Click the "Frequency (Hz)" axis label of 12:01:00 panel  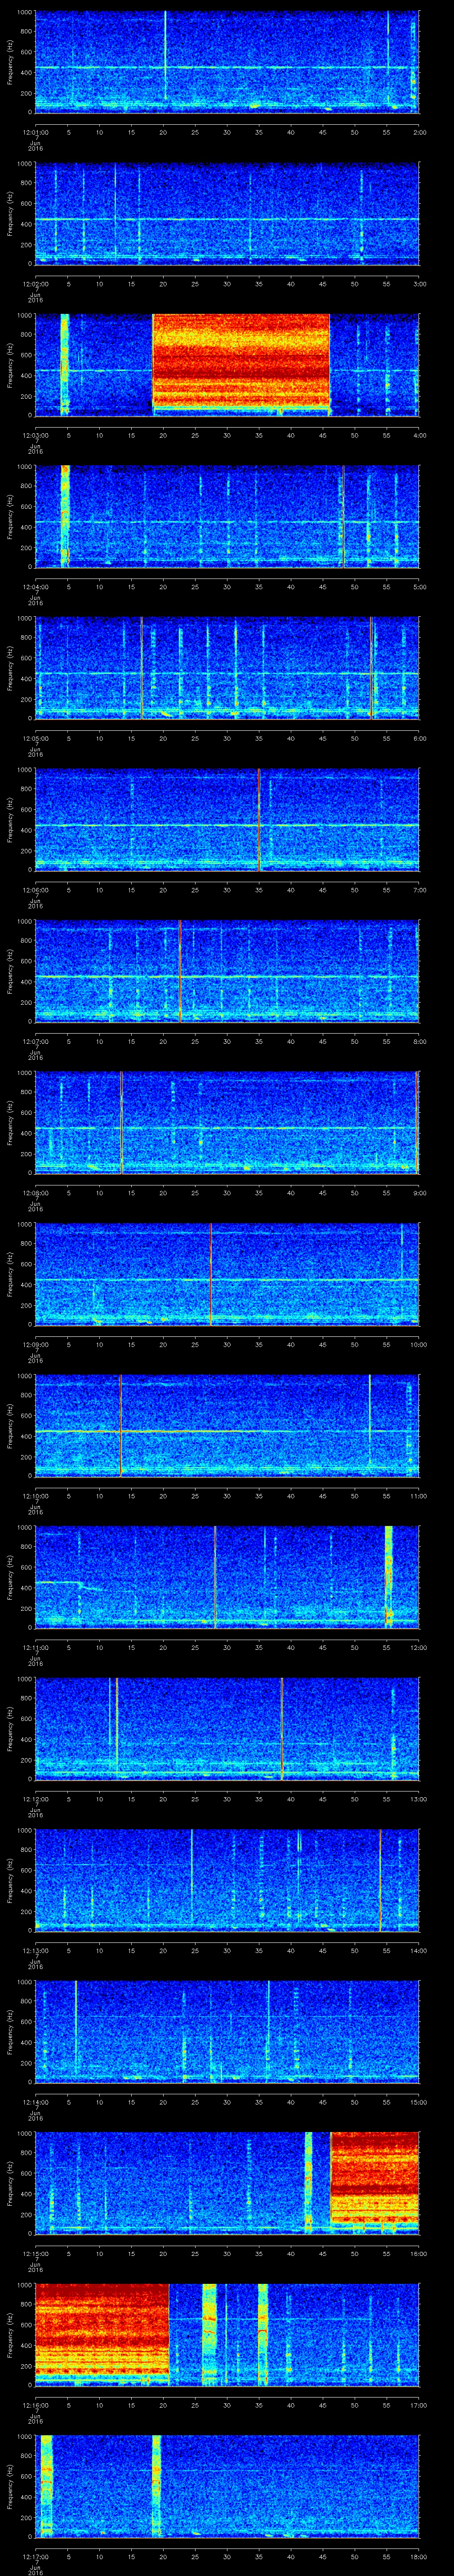[x=10, y=62]
